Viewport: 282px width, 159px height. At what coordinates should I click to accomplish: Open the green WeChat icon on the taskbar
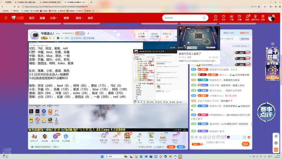tap(180, 157)
